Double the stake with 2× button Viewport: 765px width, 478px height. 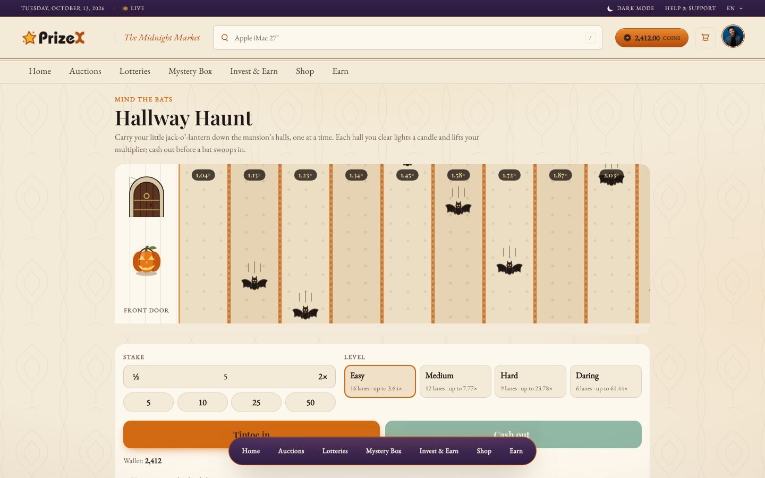click(322, 377)
